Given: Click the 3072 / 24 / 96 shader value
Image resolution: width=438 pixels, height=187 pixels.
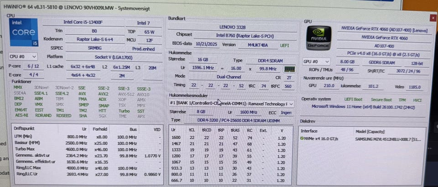Looking at the screenshot, I should [x=408, y=71].
